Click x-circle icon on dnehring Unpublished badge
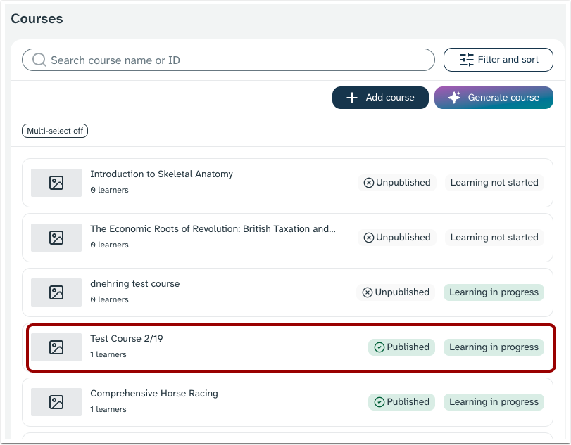 (x=368, y=292)
